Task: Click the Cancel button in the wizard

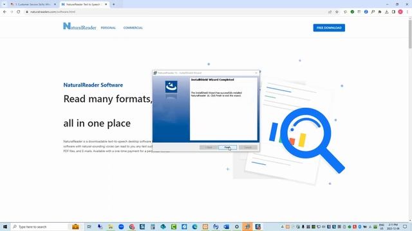Action: pyautogui.click(x=248, y=148)
